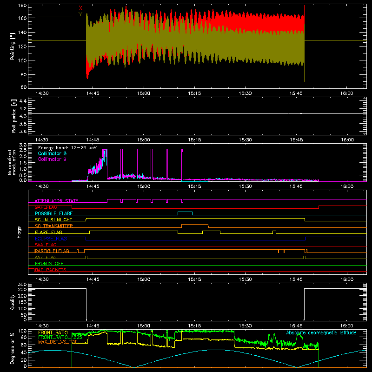Select the FRONTS_OFF flag label
The image size is (372, 372).
coord(49,264)
